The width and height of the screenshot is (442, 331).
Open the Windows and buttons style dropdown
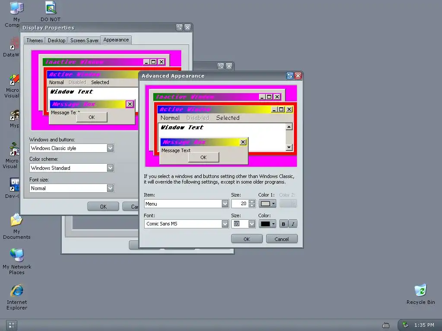(x=110, y=148)
